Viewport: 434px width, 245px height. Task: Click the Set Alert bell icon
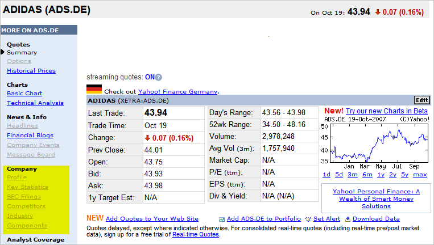pos(308,219)
